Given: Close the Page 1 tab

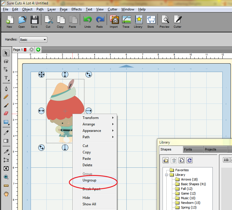Looking at the screenshot, I should tap(32, 50).
